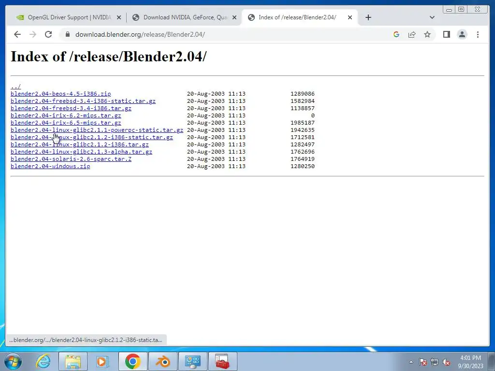
Task: Download linux-glibc2.1.2-i386-static.tar.gz file
Action: point(91,137)
